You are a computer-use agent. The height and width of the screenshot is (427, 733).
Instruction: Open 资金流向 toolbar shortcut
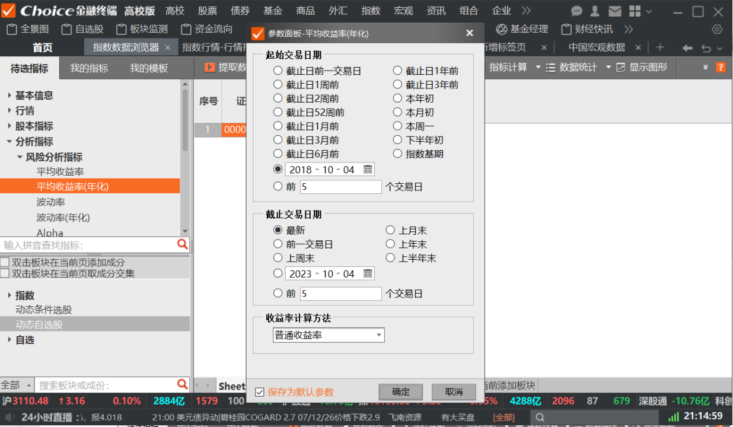tap(206, 29)
